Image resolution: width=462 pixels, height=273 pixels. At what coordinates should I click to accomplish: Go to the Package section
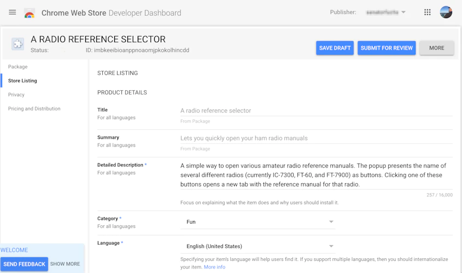17,67
